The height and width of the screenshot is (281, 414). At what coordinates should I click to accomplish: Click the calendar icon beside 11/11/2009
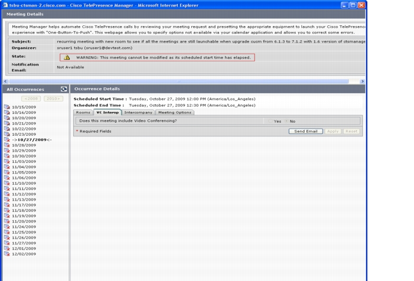pos(7,189)
